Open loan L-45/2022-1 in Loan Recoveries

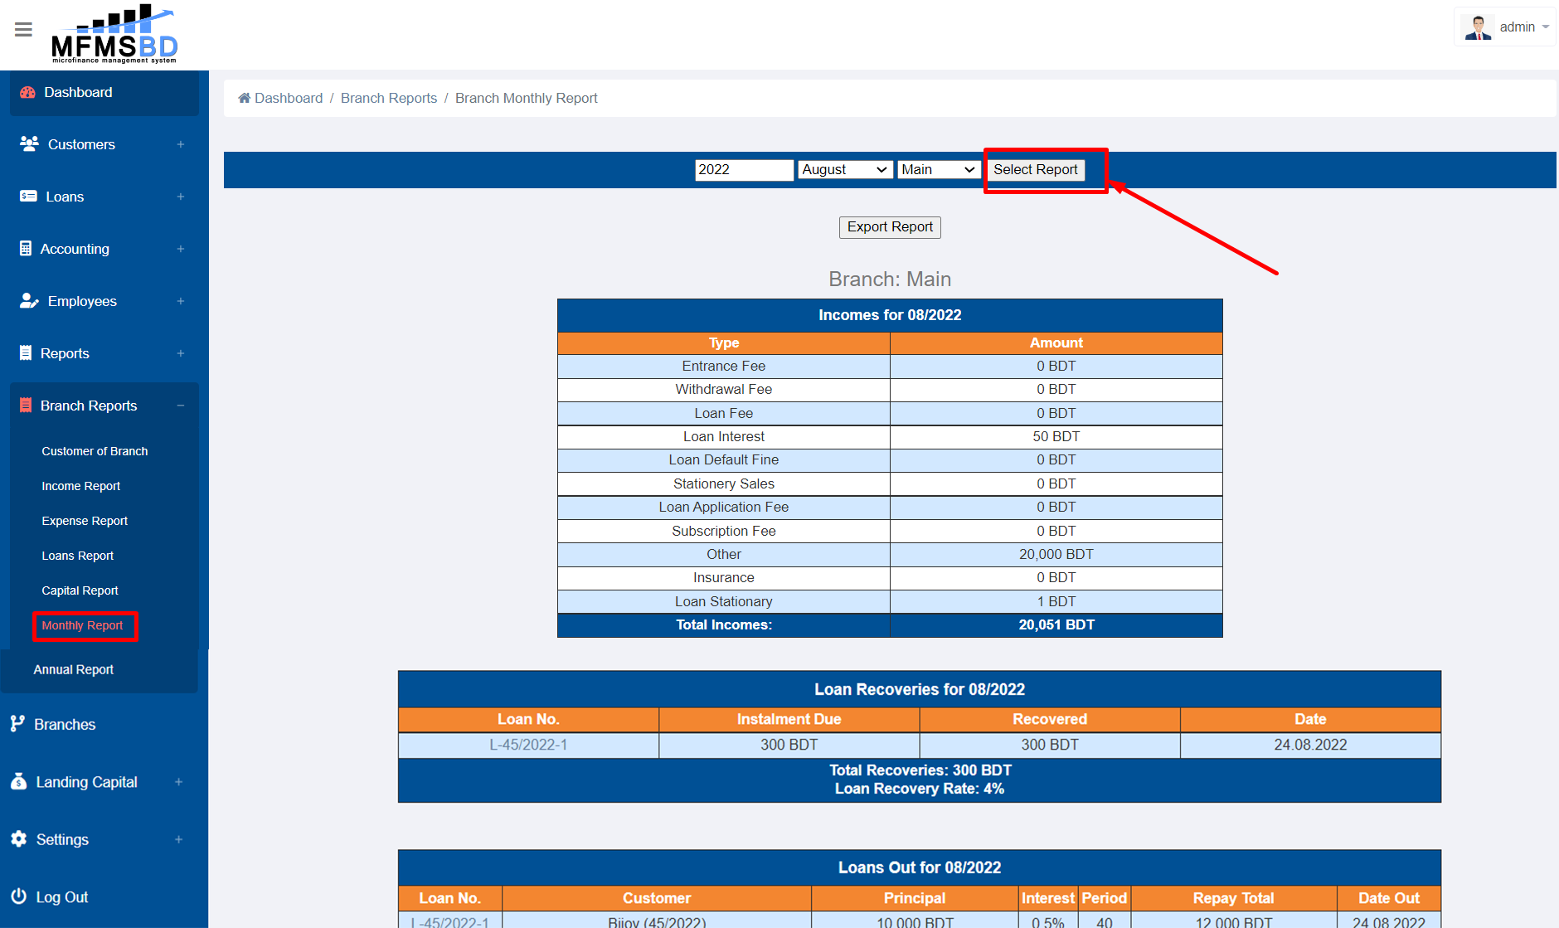tap(528, 745)
